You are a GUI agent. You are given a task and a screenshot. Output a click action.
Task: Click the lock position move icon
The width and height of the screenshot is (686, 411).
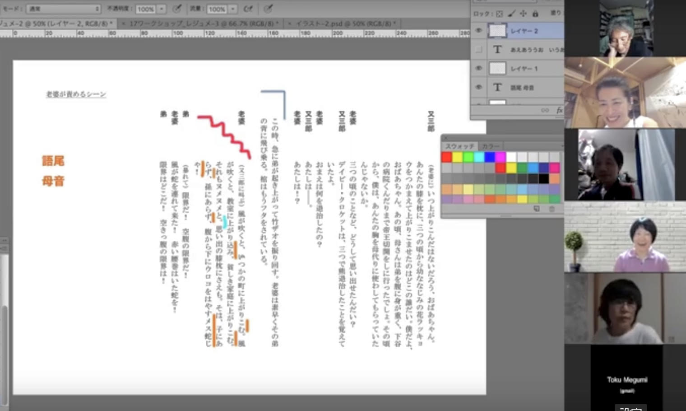[523, 14]
